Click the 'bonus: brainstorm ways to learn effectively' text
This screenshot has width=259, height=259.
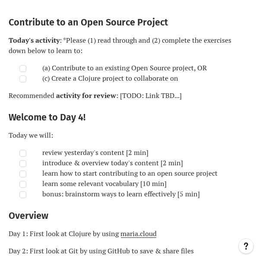[121, 194]
